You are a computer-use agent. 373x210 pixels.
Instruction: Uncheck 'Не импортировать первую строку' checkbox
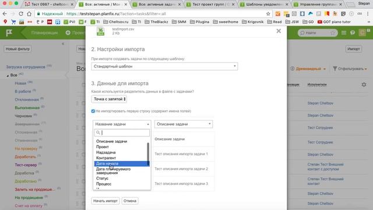(x=93, y=111)
